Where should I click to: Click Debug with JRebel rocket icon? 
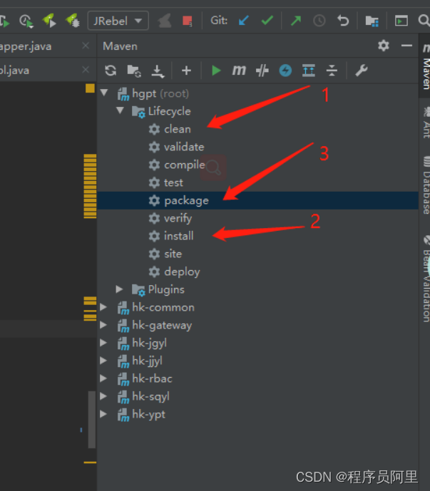point(73,21)
